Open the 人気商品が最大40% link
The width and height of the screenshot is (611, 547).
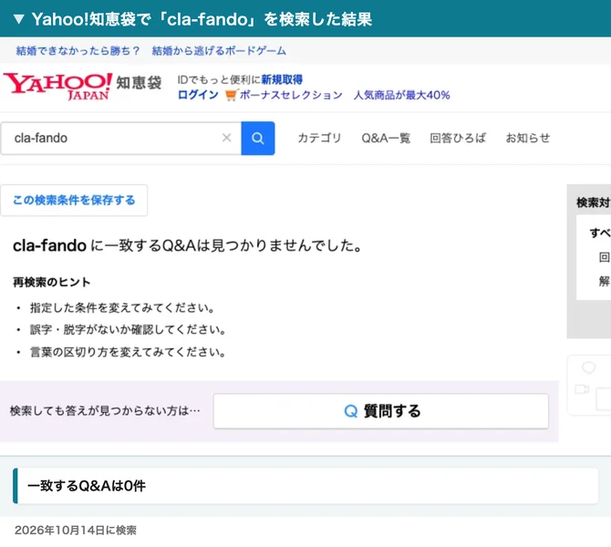coord(402,95)
